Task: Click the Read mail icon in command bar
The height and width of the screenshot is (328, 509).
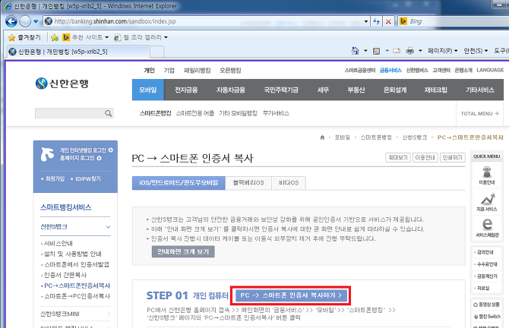Action: (x=397, y=51)
